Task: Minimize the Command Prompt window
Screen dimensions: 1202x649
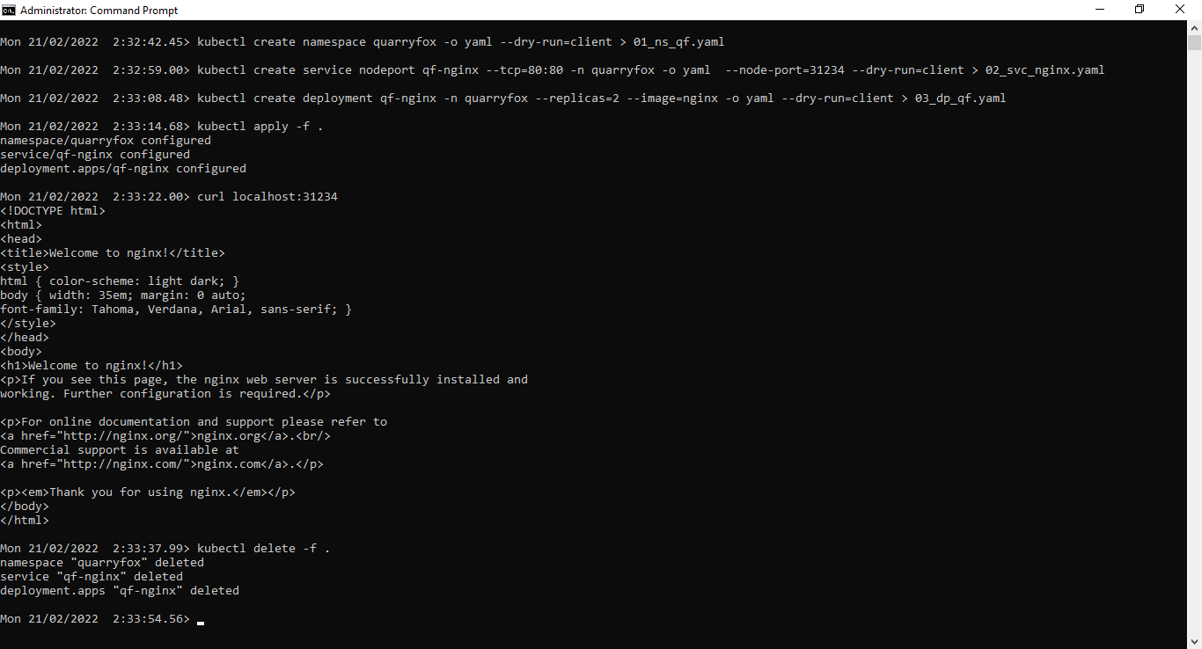Action: coord(1100,10)
